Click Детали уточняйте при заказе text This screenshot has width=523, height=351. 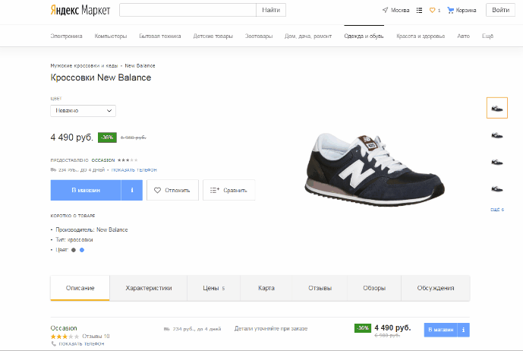coord(271,329)
